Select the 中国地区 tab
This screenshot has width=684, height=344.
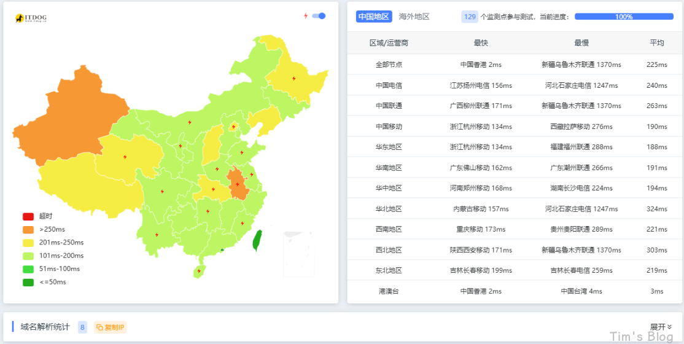click(373, 17)
